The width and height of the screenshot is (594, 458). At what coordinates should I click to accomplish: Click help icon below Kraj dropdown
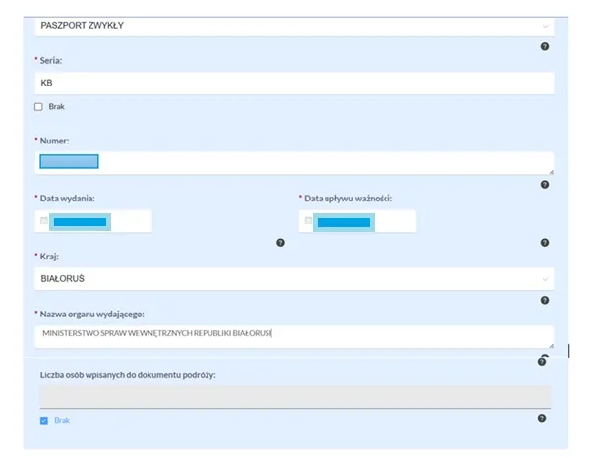[544, 301]
